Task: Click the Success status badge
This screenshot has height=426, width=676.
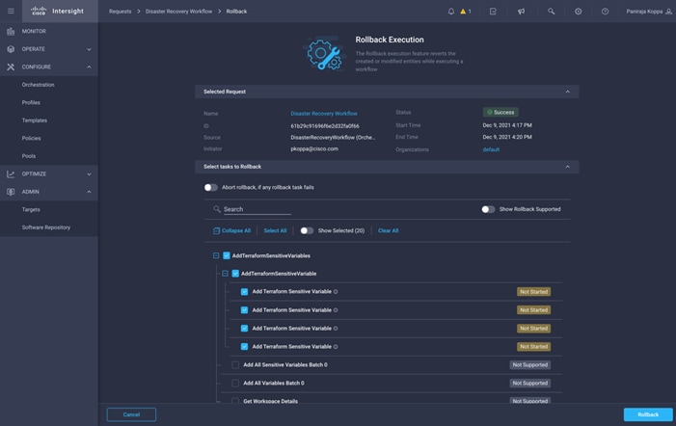Action: 500,113
